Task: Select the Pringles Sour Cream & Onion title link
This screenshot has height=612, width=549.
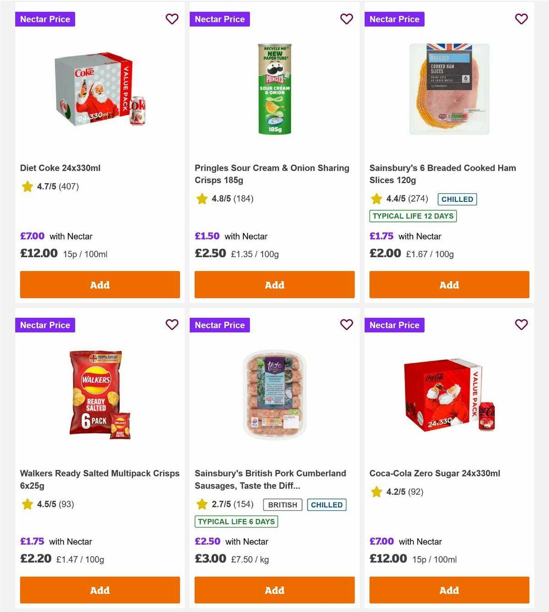Action: pyautogui.click(x=272, y=174)
